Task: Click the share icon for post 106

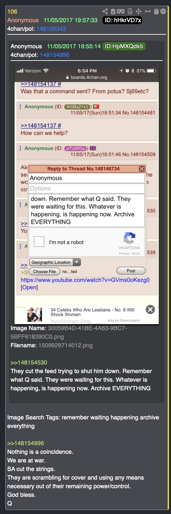Action: pyautogui.click(x=105, y=12)
